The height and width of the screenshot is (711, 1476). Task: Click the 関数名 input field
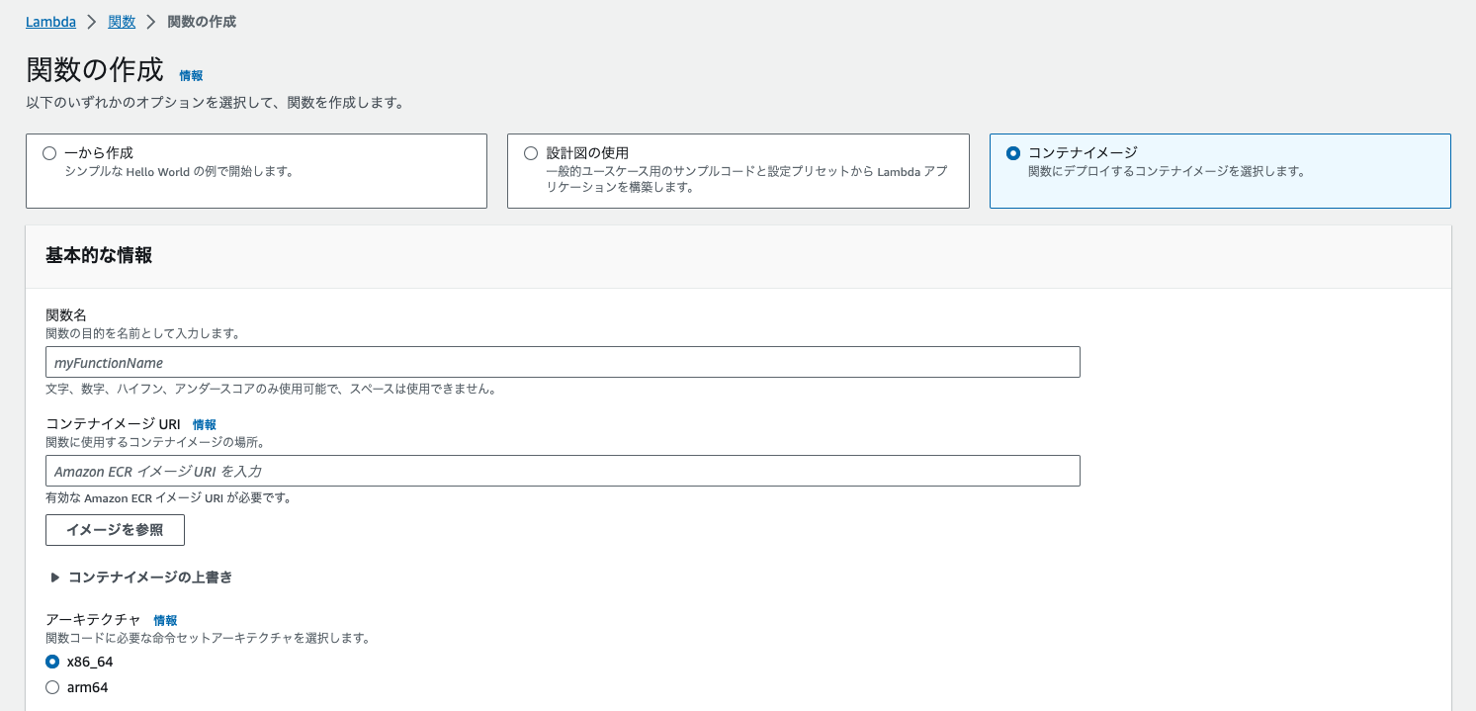pyautogui.click(x=562, y=362)
